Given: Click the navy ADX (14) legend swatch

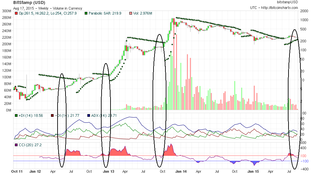Looking at the screenshot, I should [x=88, y=115].
